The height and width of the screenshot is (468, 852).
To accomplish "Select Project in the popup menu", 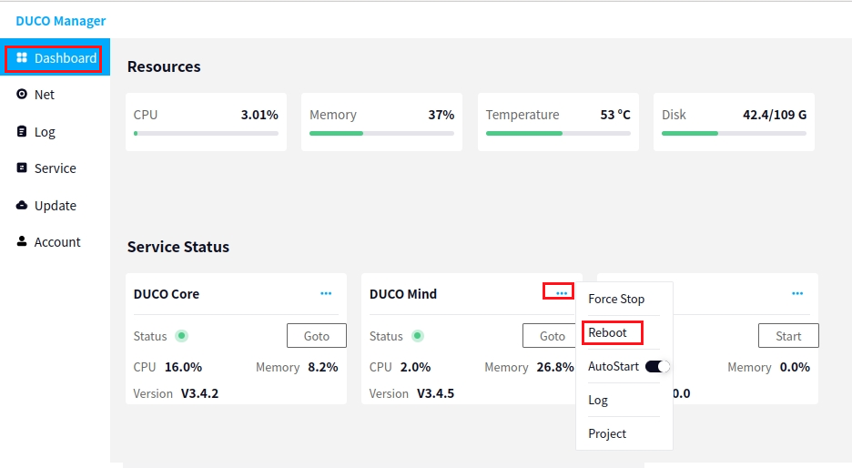I will point(607,433).
